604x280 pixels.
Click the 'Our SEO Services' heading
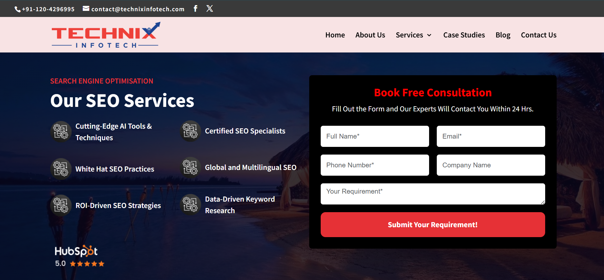click(122, 101)
